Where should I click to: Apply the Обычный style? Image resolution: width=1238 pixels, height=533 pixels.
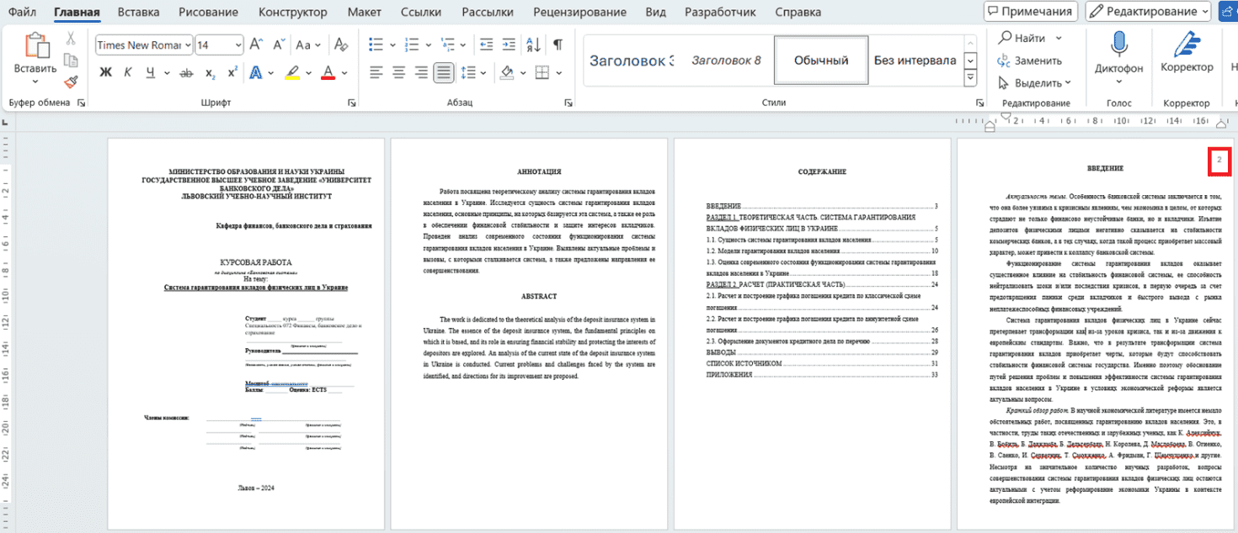[821, 61]
